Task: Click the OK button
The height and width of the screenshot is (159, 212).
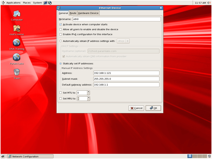Action: click(x=153, y=108)
